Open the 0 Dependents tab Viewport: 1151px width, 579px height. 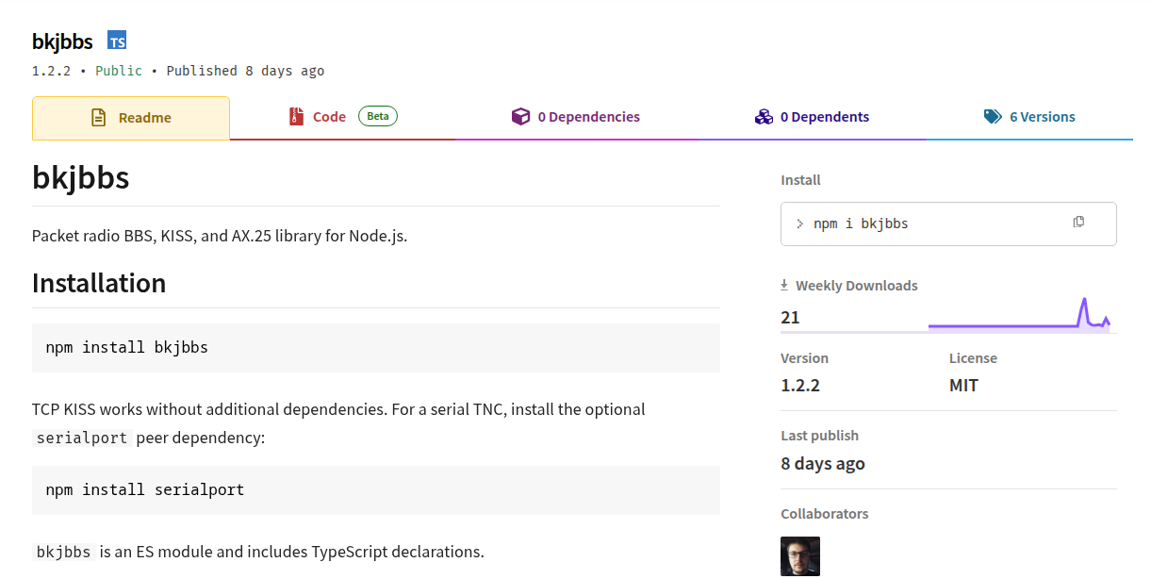click(x=812, y=117)
